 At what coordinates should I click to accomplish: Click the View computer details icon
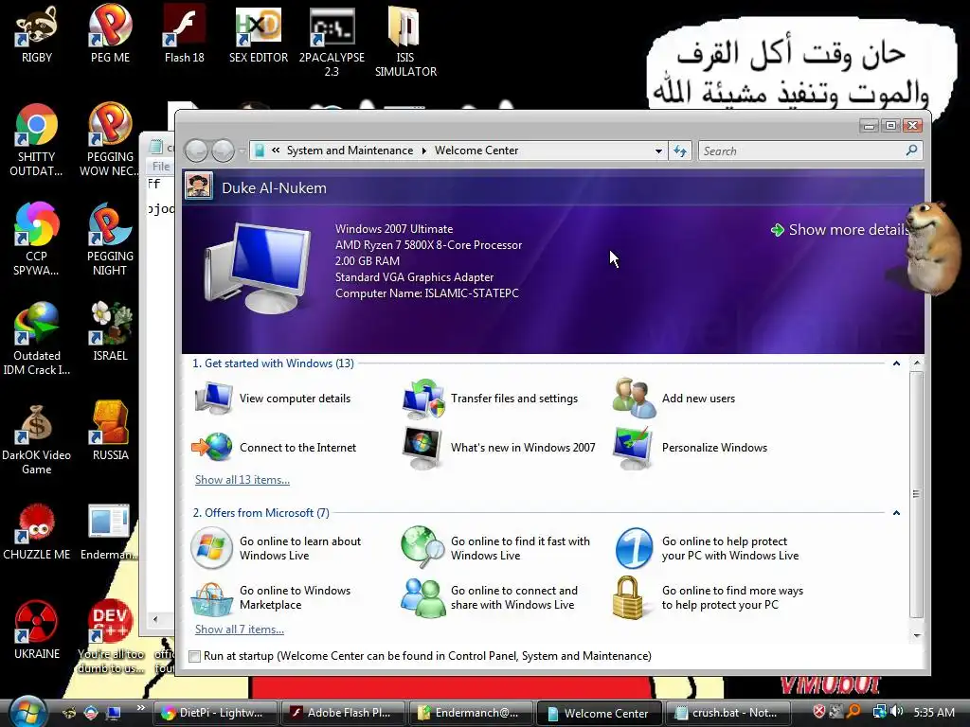(x=213, y=399)
